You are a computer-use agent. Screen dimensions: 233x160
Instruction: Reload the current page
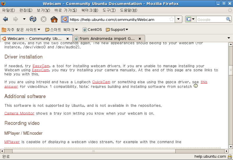[33, 19]
